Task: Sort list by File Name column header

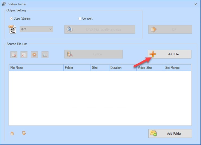Action: click(36, 68)
